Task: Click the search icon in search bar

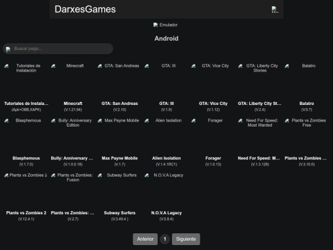Action: [8, 49]
